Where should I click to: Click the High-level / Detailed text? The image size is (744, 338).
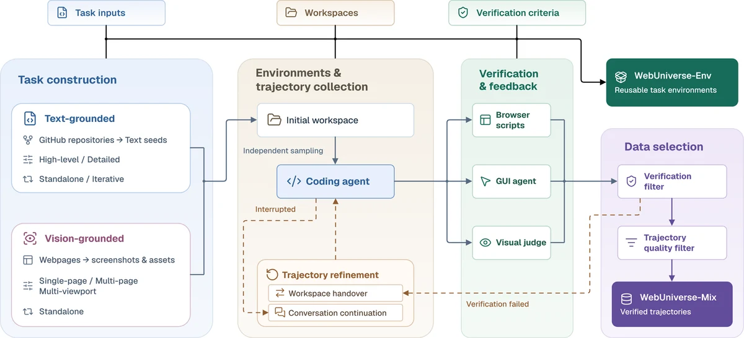point(79,160)
